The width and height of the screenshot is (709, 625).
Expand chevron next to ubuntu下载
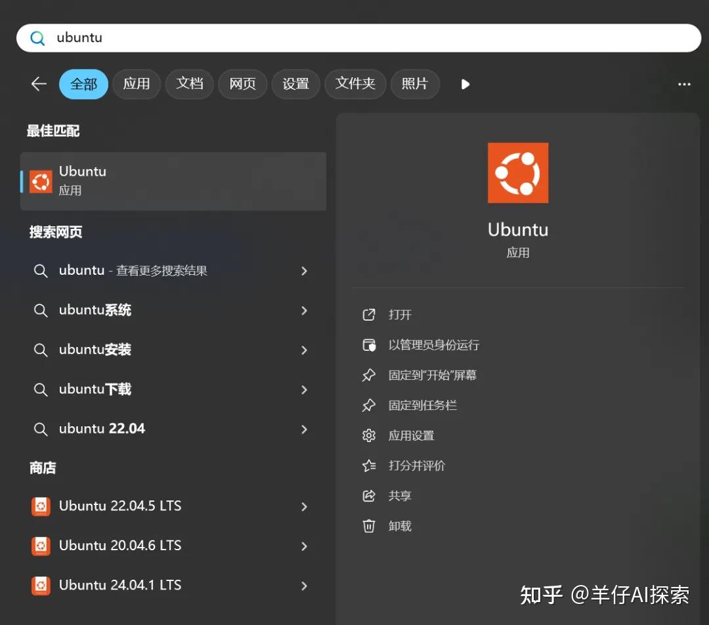(304, 390)
